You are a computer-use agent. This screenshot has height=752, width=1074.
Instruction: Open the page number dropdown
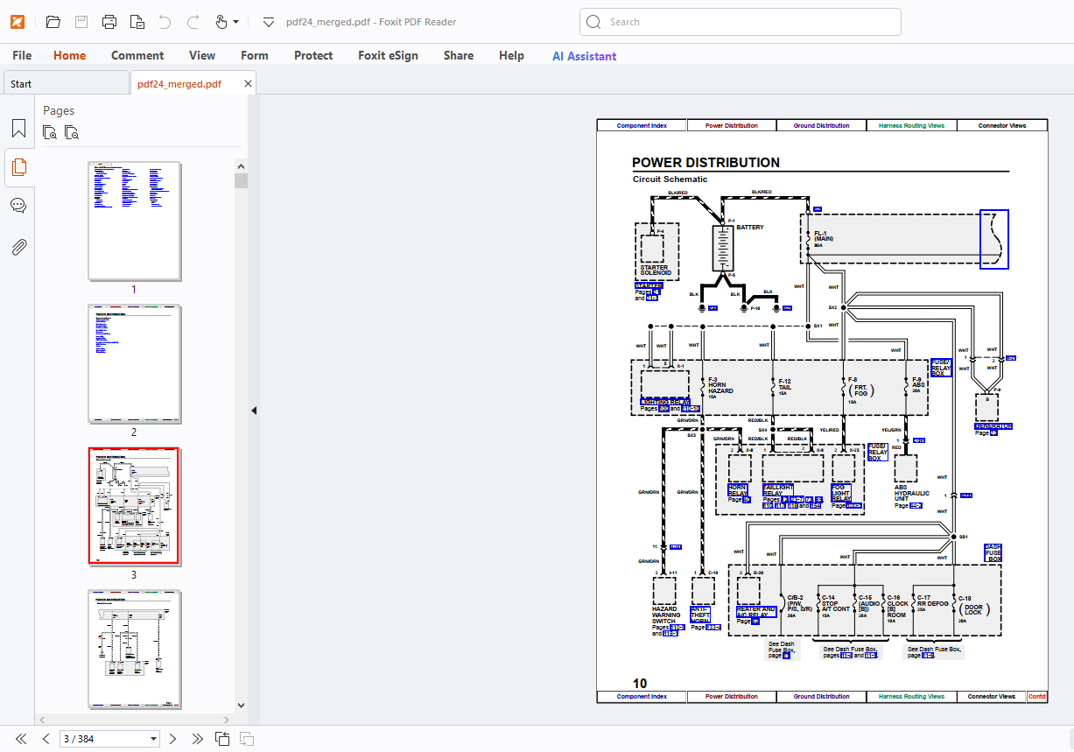154,739
